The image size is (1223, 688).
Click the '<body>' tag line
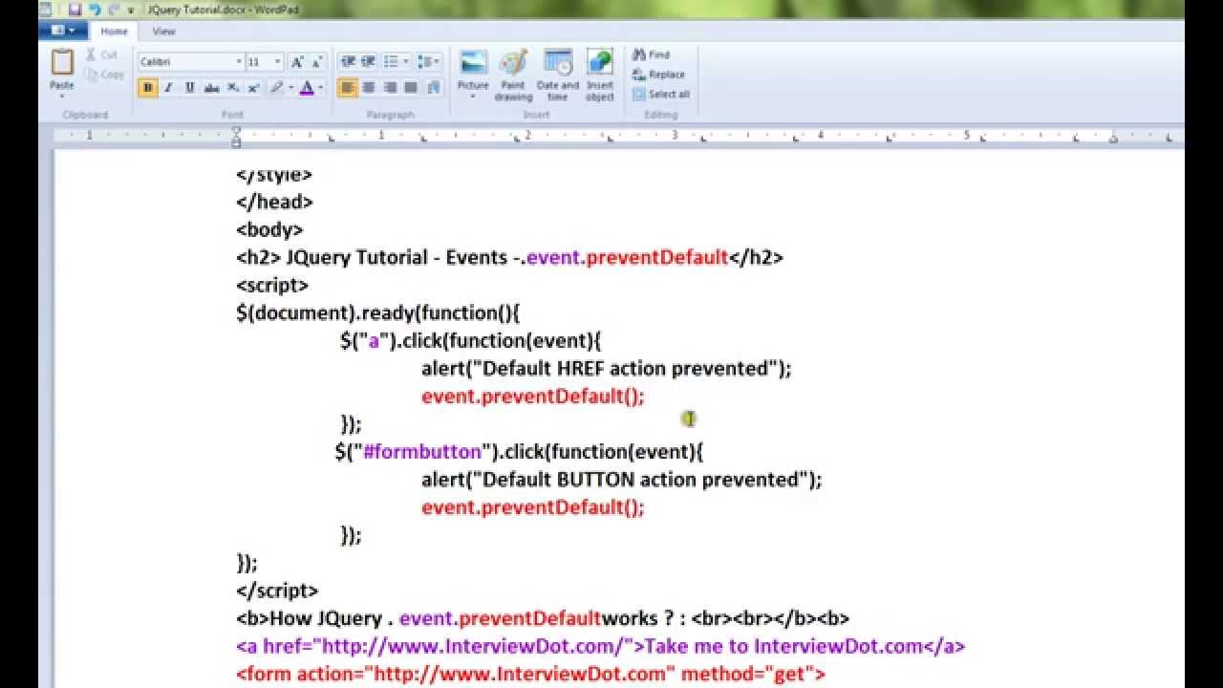tap(269, 229)
